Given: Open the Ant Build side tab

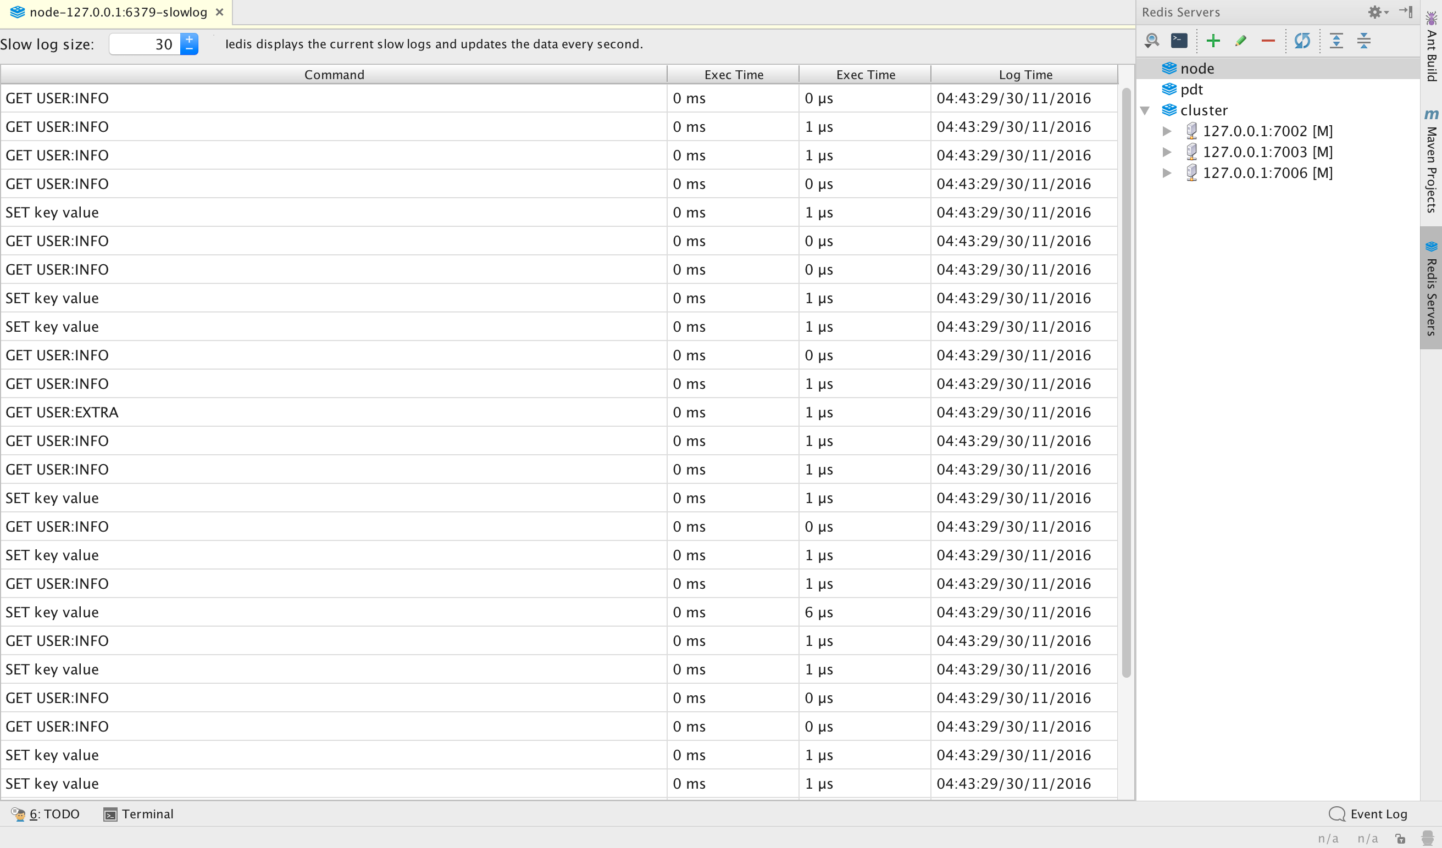Looking at the screenshot, I should 1431,46.
